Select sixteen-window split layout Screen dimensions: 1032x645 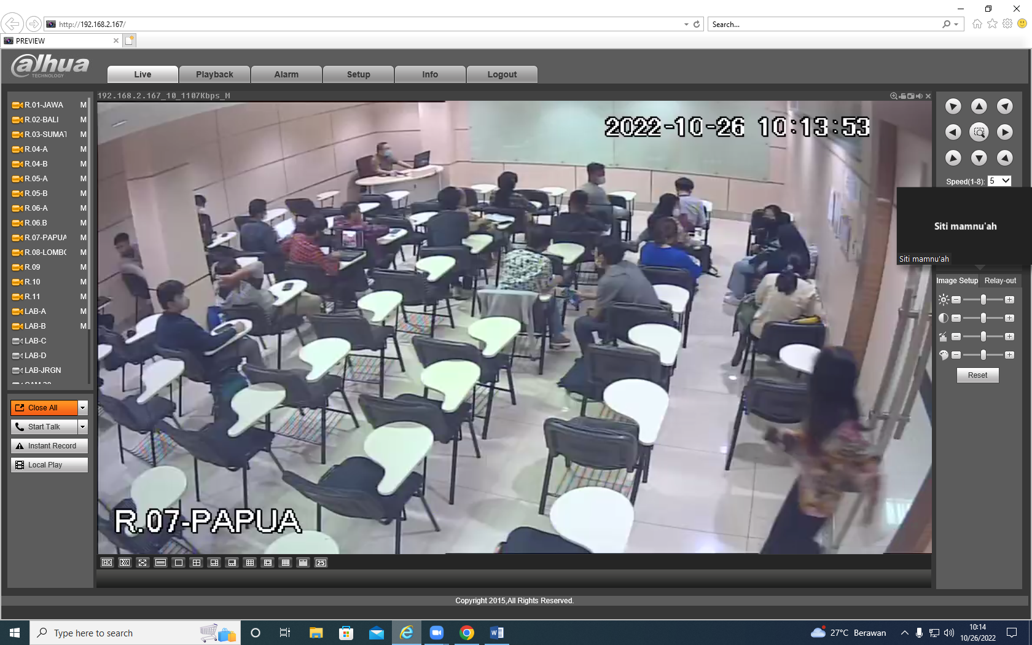pyautogui.click(x=285, y=563)
